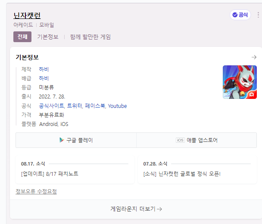Click the Google Play triangle icon

62,140
